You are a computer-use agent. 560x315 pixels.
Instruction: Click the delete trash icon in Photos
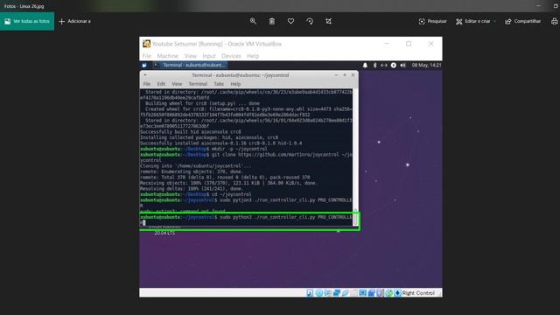[x=272, y=21]
